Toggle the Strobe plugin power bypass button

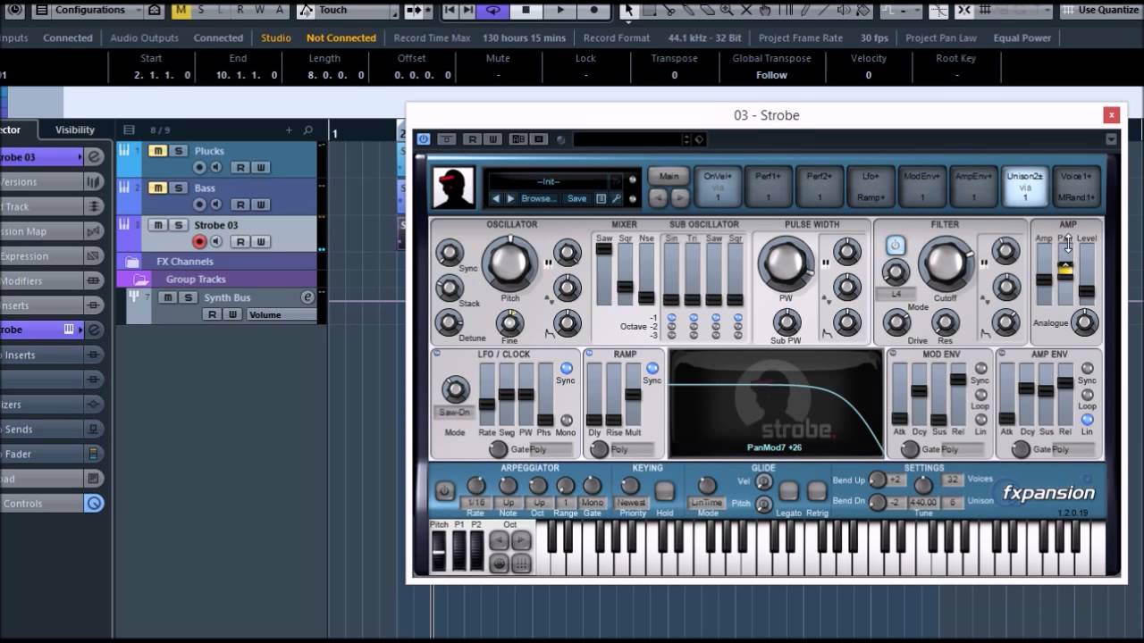point(424,139)
